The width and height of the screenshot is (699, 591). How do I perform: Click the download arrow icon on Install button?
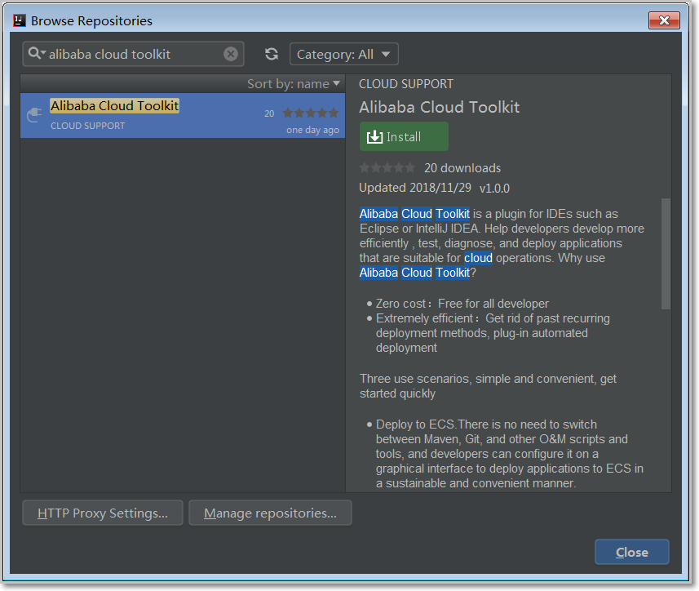point(375,136)
